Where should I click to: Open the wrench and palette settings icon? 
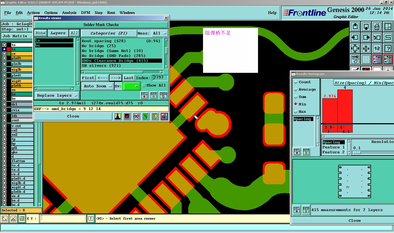tap(355, 59)
